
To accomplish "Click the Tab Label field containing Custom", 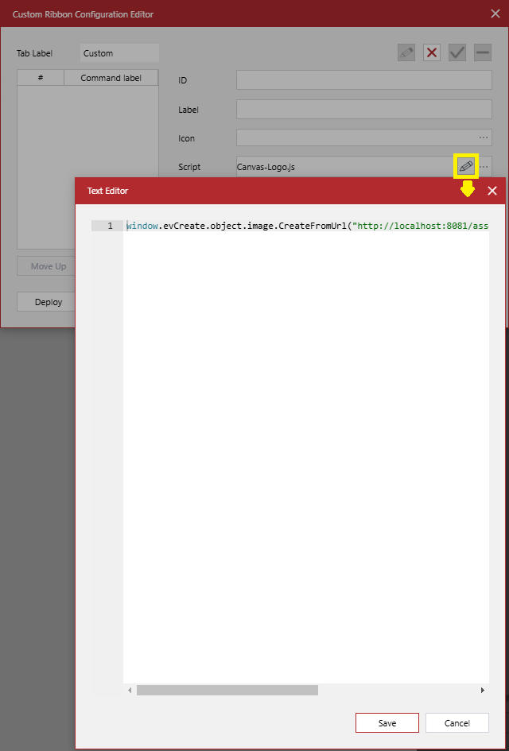I will coord(119,53).
